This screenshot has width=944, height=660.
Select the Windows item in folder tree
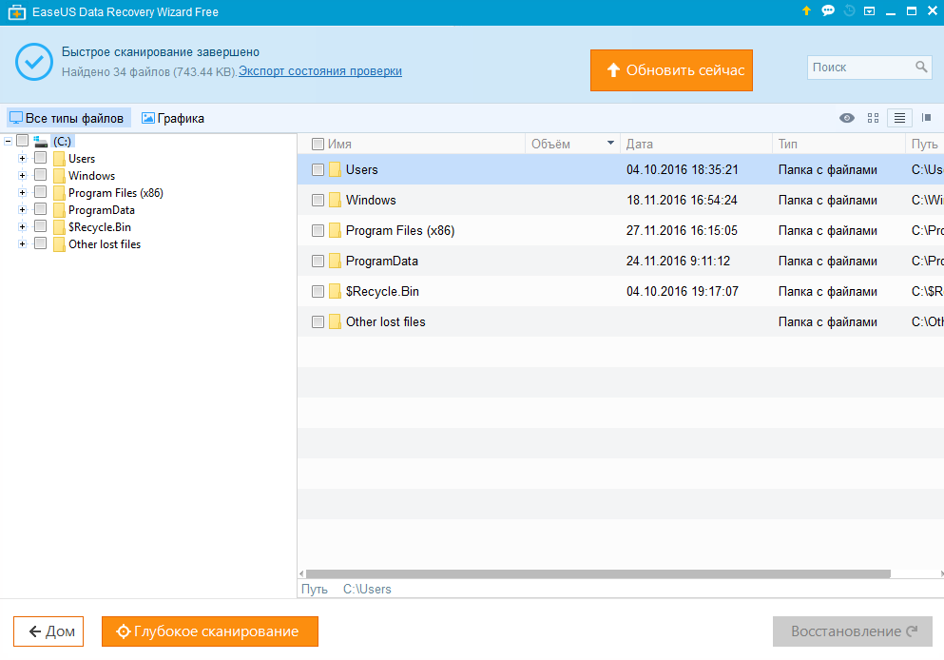(x=91, y=176)
